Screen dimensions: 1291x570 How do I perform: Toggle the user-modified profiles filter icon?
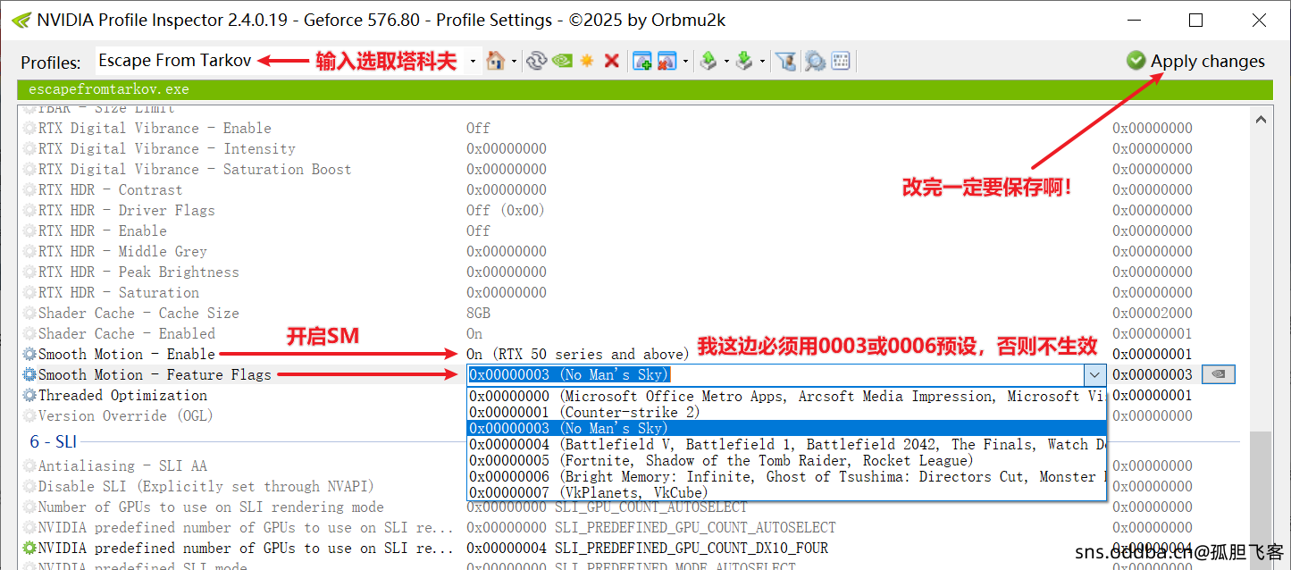point(785,61)
